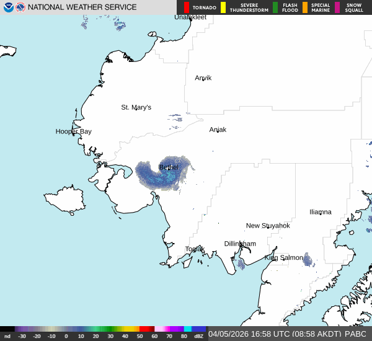Image resolution: width=372 pixels, height=341 pixels.
Task: Click the Aniak city label
Action: click(x=218, y=130)
